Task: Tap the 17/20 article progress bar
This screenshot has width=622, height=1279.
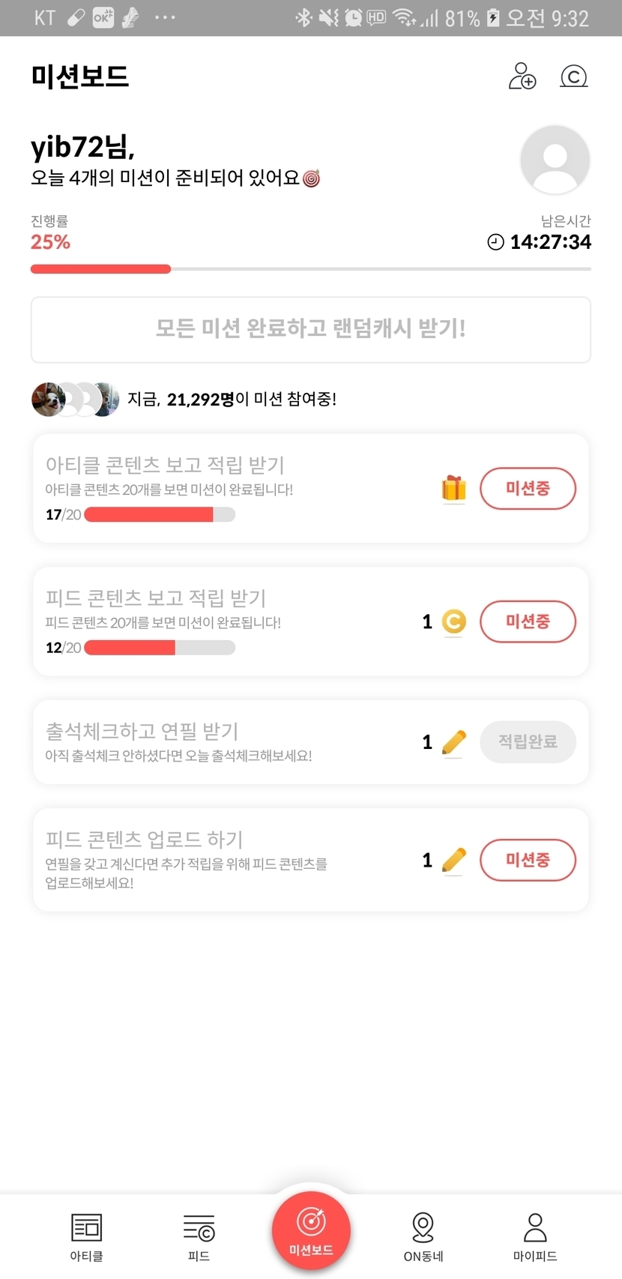Action: (160, 514)
